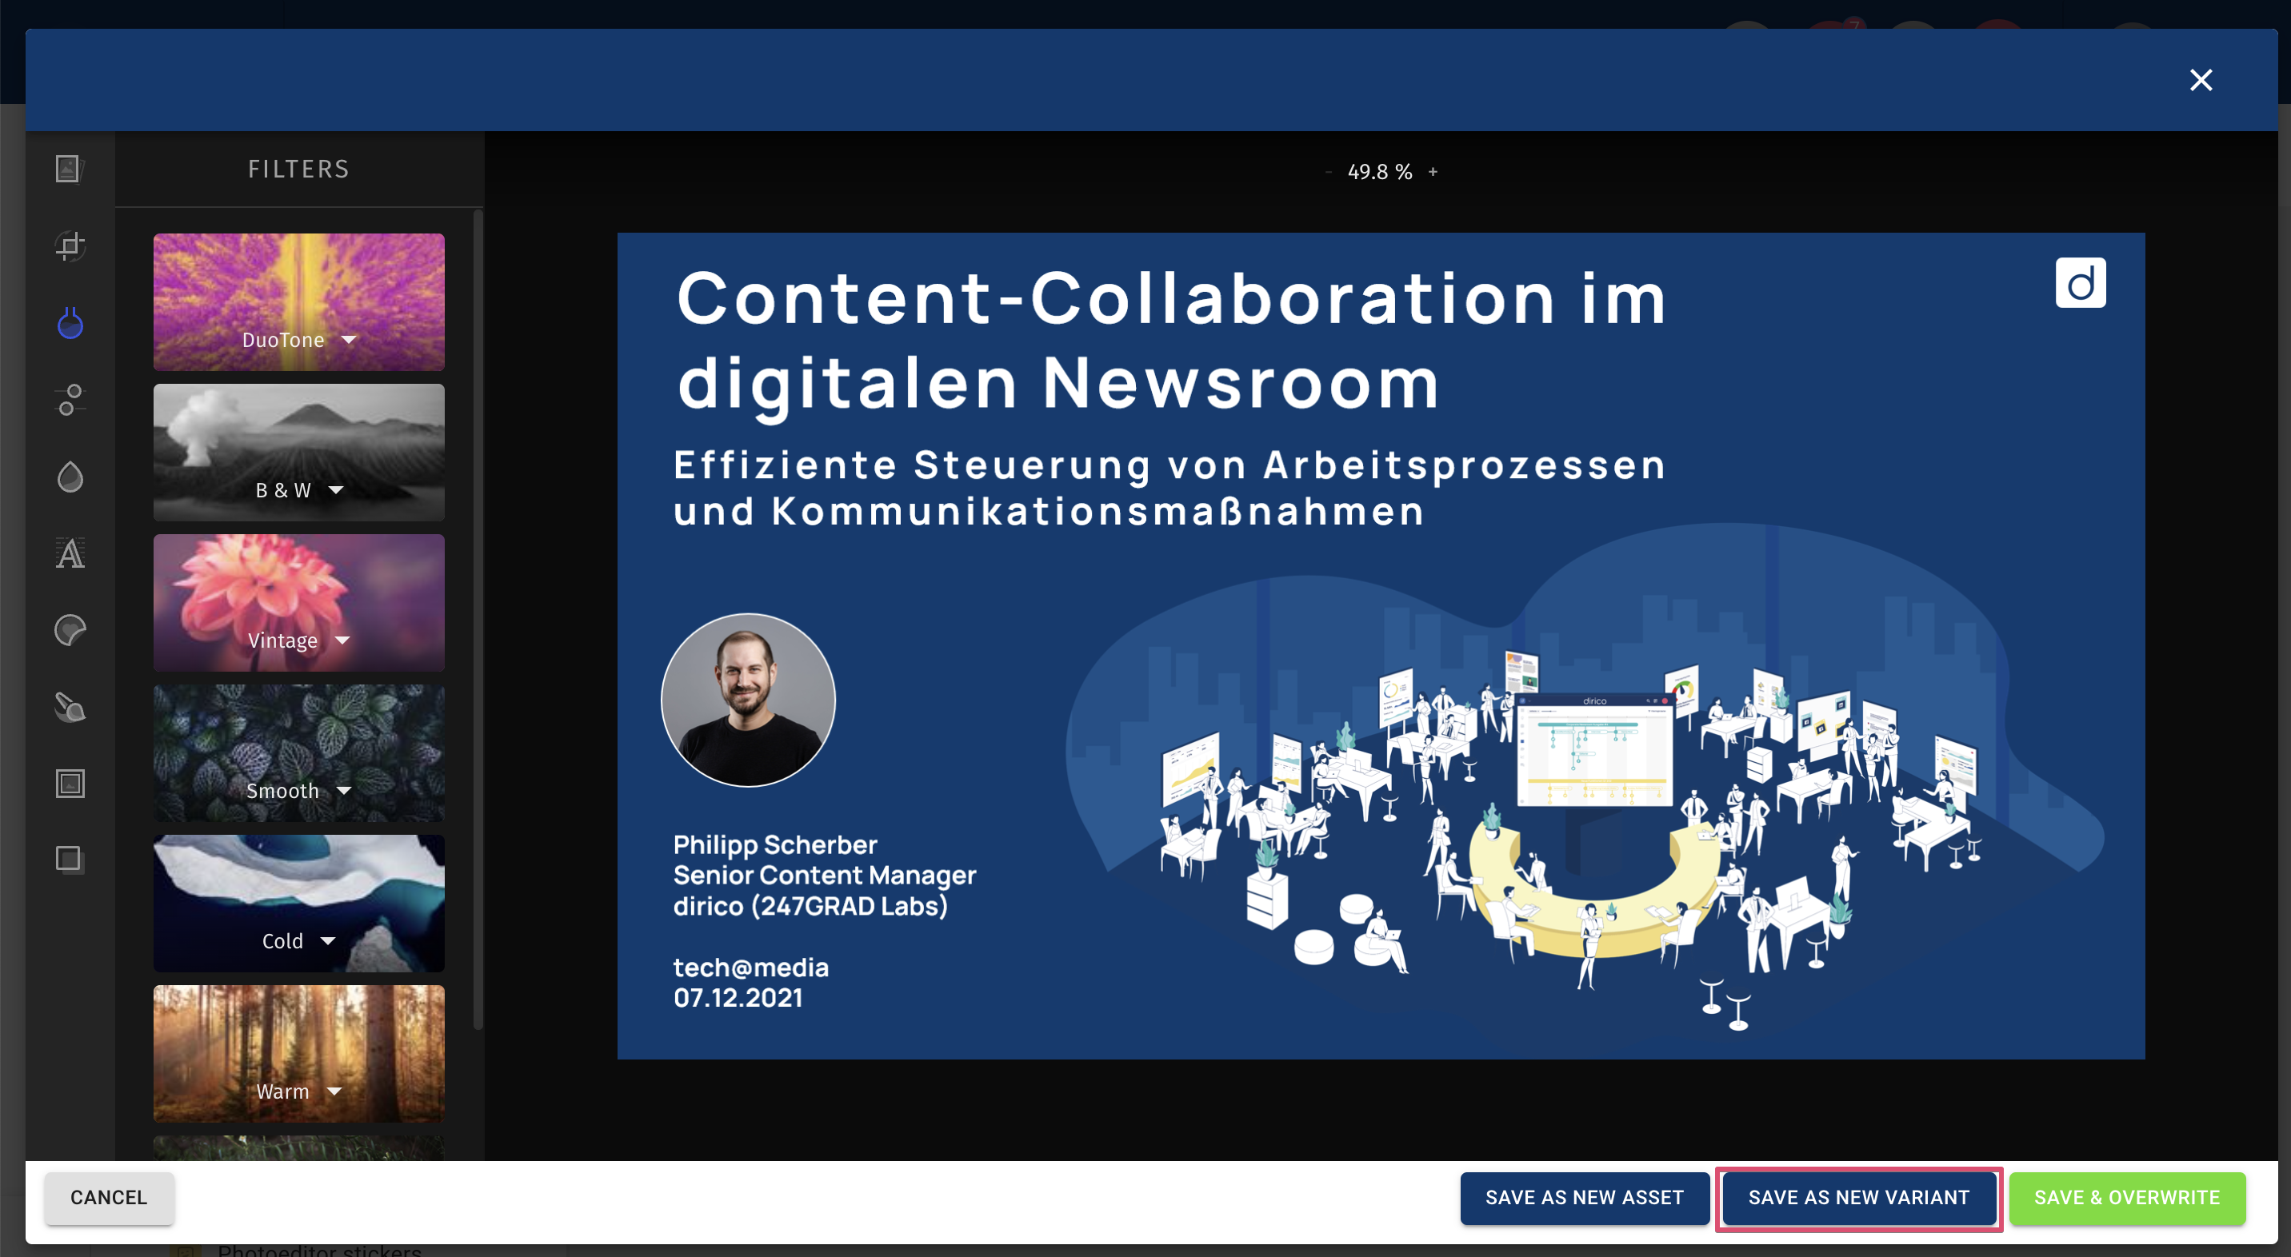Select the Brush tool
This screenshot has height=1257, width=2291.
pyautogui.click(x=70, y=708)
